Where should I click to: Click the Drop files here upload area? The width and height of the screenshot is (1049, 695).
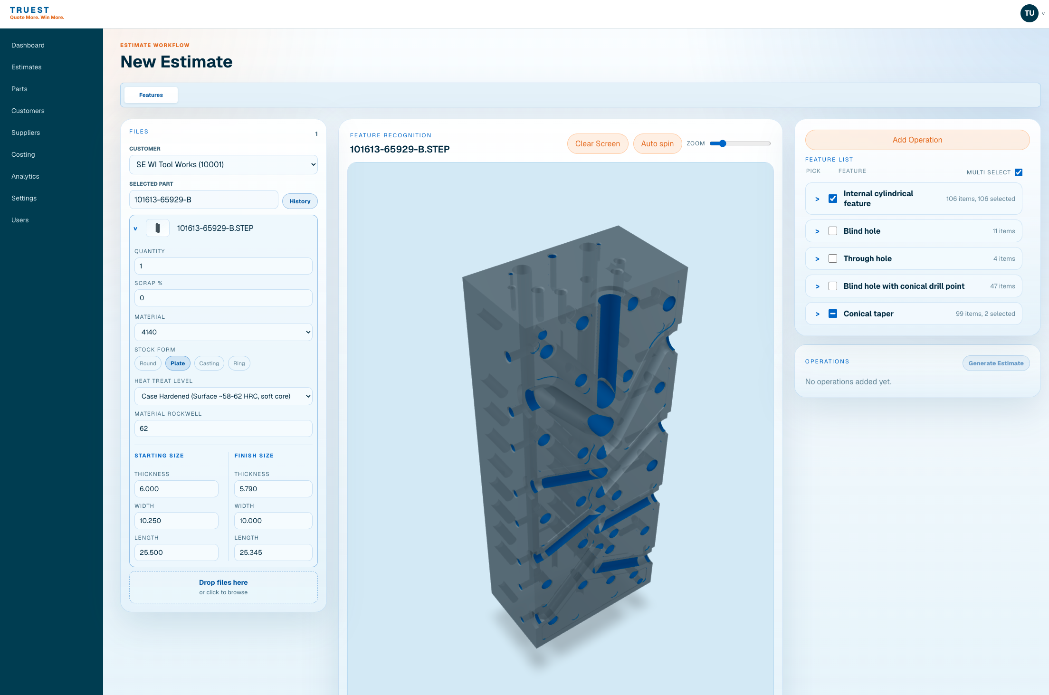223,587
